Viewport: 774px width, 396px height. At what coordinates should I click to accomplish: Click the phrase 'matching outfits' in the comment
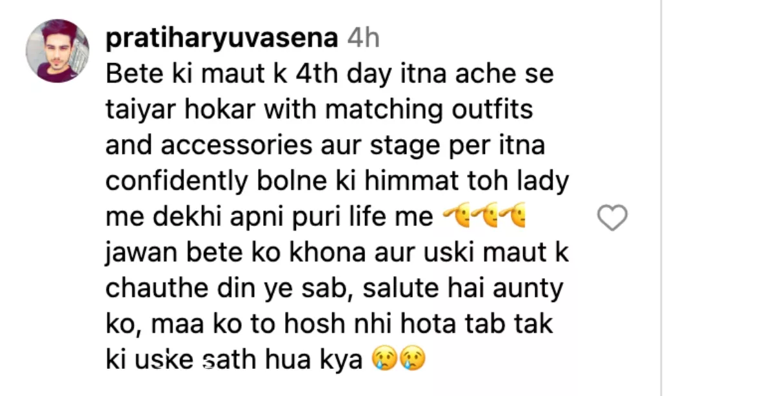(429, 110)
